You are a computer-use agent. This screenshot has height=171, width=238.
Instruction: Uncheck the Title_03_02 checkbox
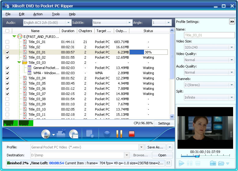coord(7,57)
